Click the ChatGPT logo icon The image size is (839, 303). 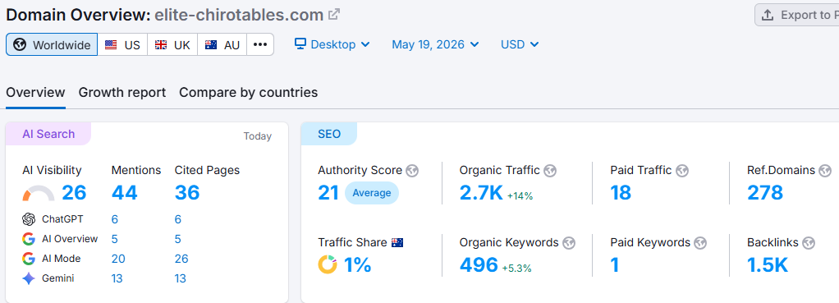point(29,219)
